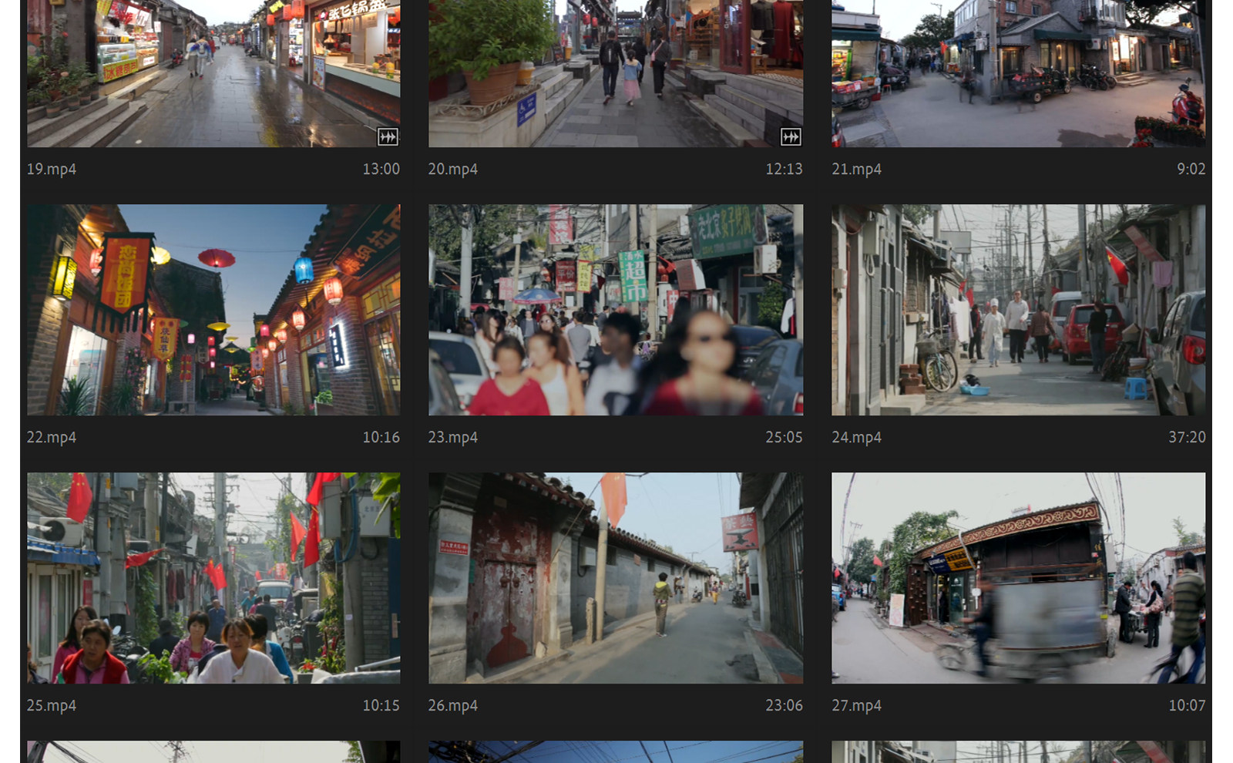Pick the 24.mp4 alley clip thumbnail
The height and width of the screenshot is (763, 1233).
coord(1019,310)
